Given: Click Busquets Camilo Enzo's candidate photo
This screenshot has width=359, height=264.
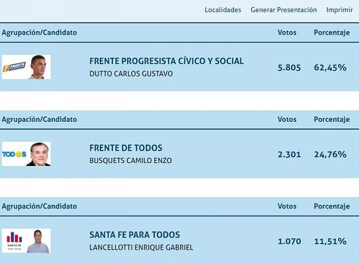Looking at the screenshot, I should (x=39, y=154).
